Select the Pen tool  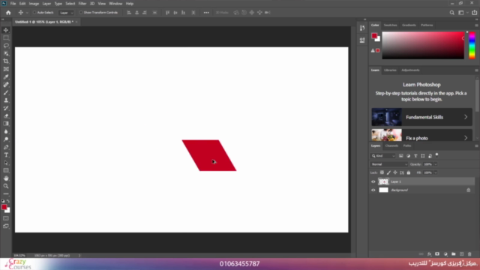[x=6, y=147]
